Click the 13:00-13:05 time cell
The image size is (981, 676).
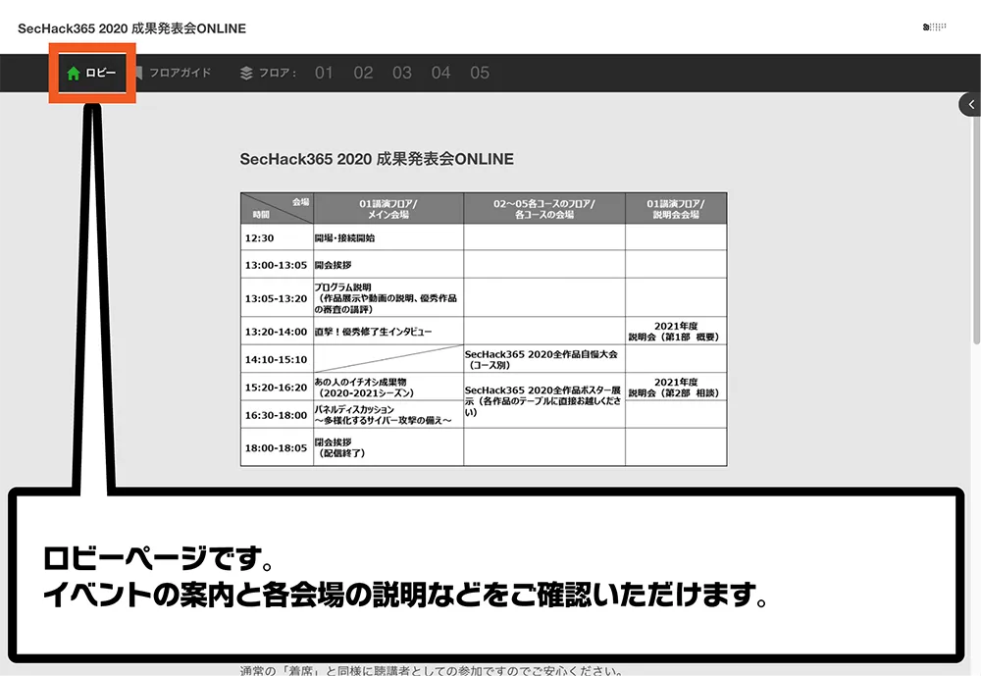pos(277,265)
